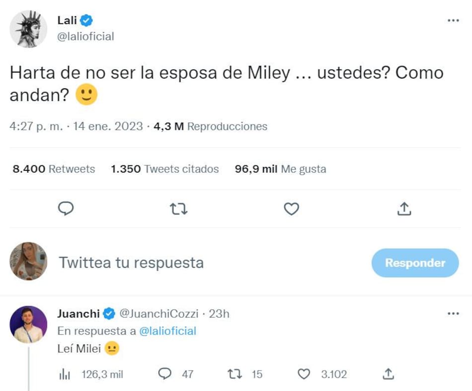This screenshot has width=472, height=391.
Task: Open the 8.400 Retweets list
Action: click(x=54, y=169)
